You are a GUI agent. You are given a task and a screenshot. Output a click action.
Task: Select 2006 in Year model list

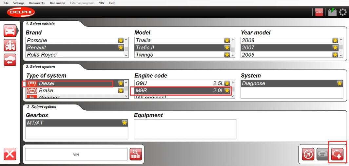tap(290, 55)
